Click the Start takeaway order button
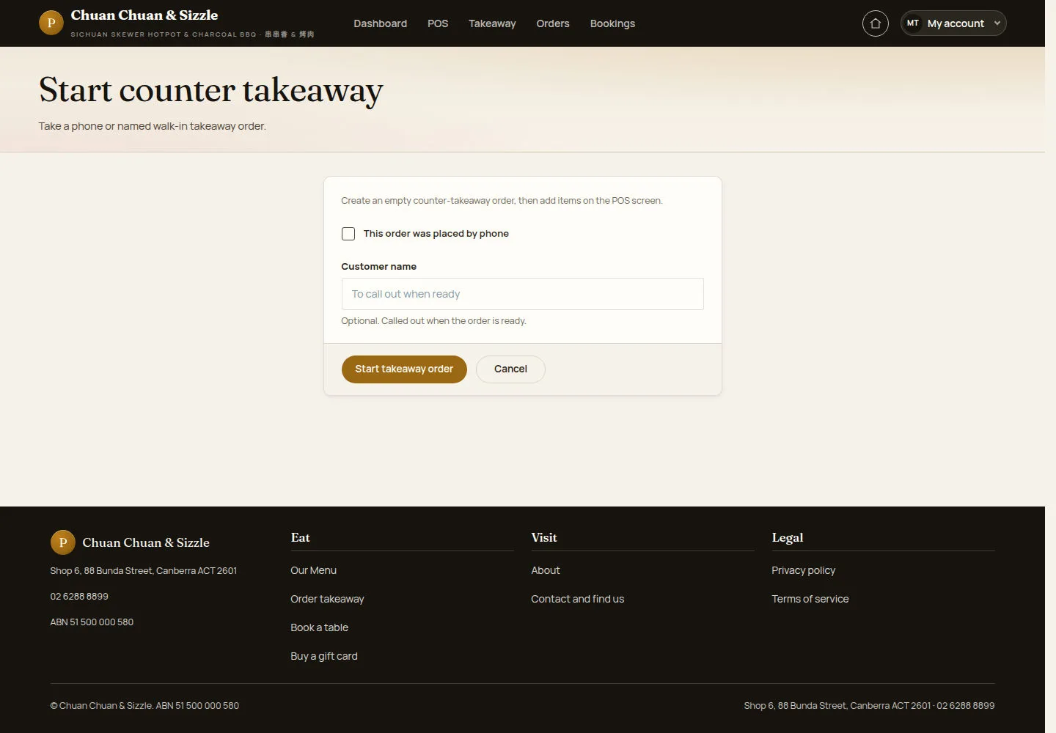The height and width of the screenshot is (733, 1056). (x=404, y=369)
